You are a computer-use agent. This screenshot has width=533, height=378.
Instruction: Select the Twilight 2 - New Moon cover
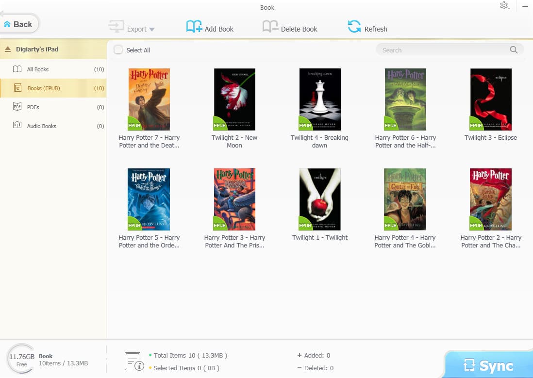234,99
